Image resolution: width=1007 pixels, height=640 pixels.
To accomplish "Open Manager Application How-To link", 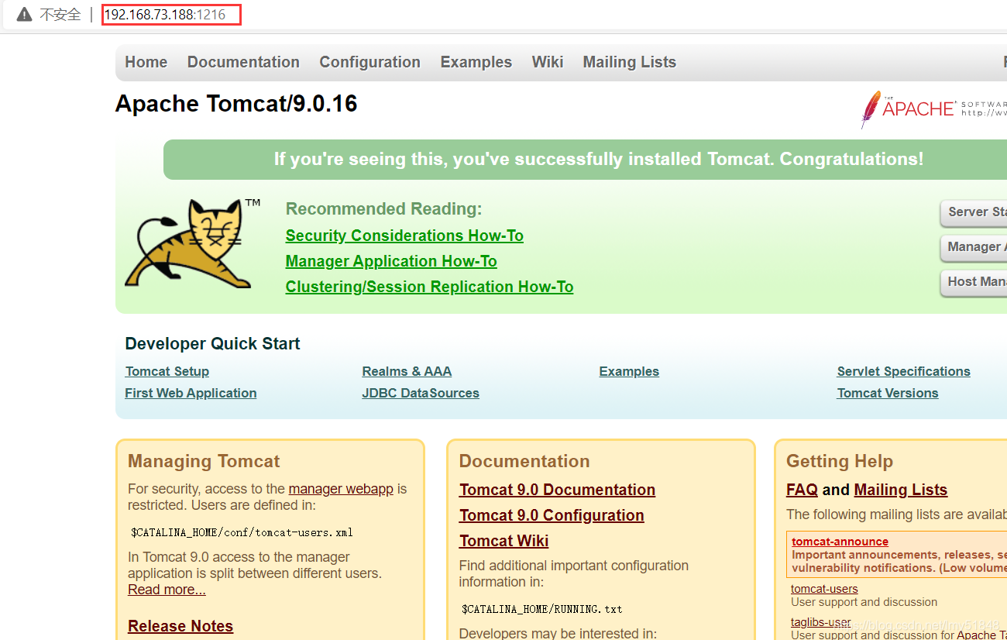I will point(391,261).
